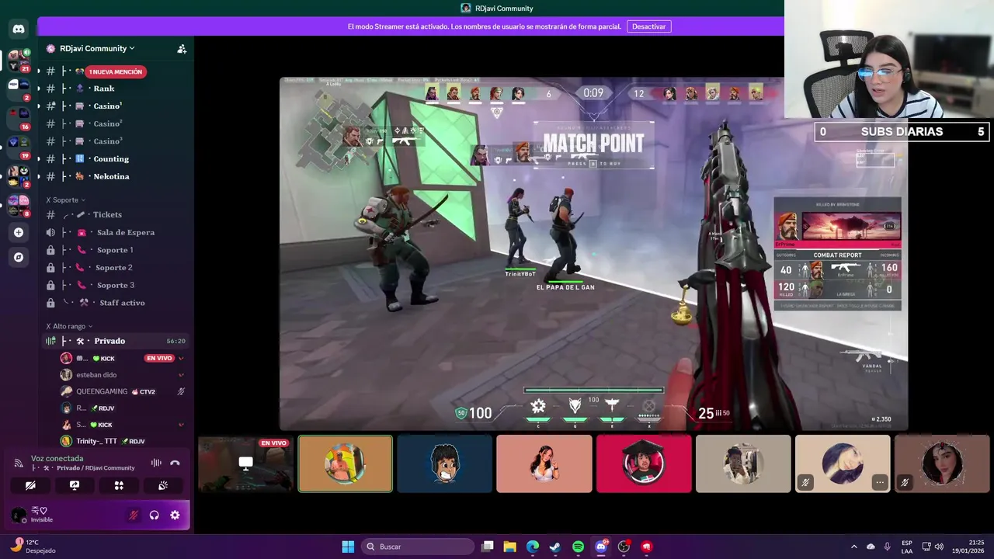994x559 pixels.
Task: Select EN VIVO stream thumbnail tile
Action: click(x=245, y=464)
